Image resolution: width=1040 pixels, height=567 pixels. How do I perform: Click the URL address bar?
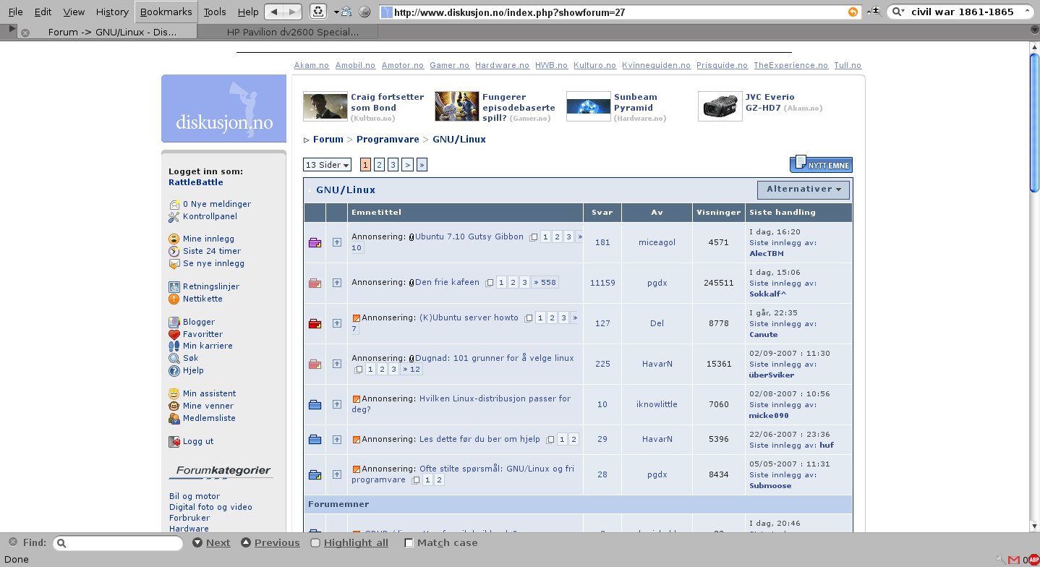coord(621,12)
